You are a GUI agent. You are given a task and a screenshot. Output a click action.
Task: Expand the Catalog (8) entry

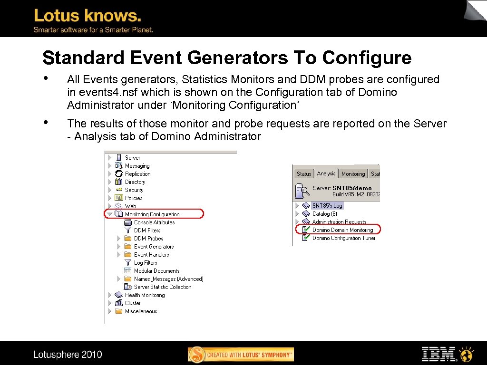tap(297, 213)
